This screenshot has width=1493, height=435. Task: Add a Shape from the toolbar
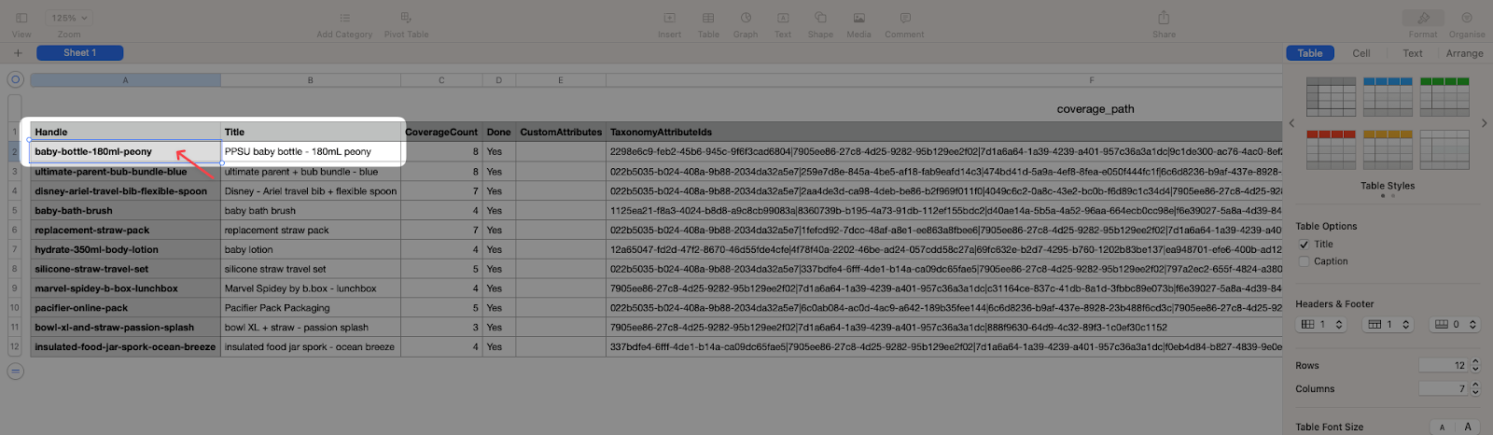[820, 18]
